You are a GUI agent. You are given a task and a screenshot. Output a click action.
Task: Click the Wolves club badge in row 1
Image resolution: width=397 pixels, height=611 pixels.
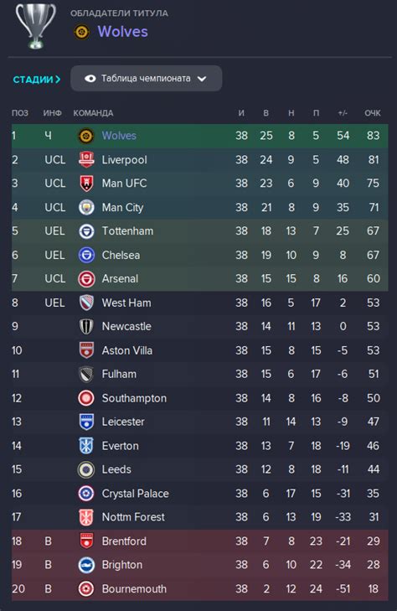(86, 136)
